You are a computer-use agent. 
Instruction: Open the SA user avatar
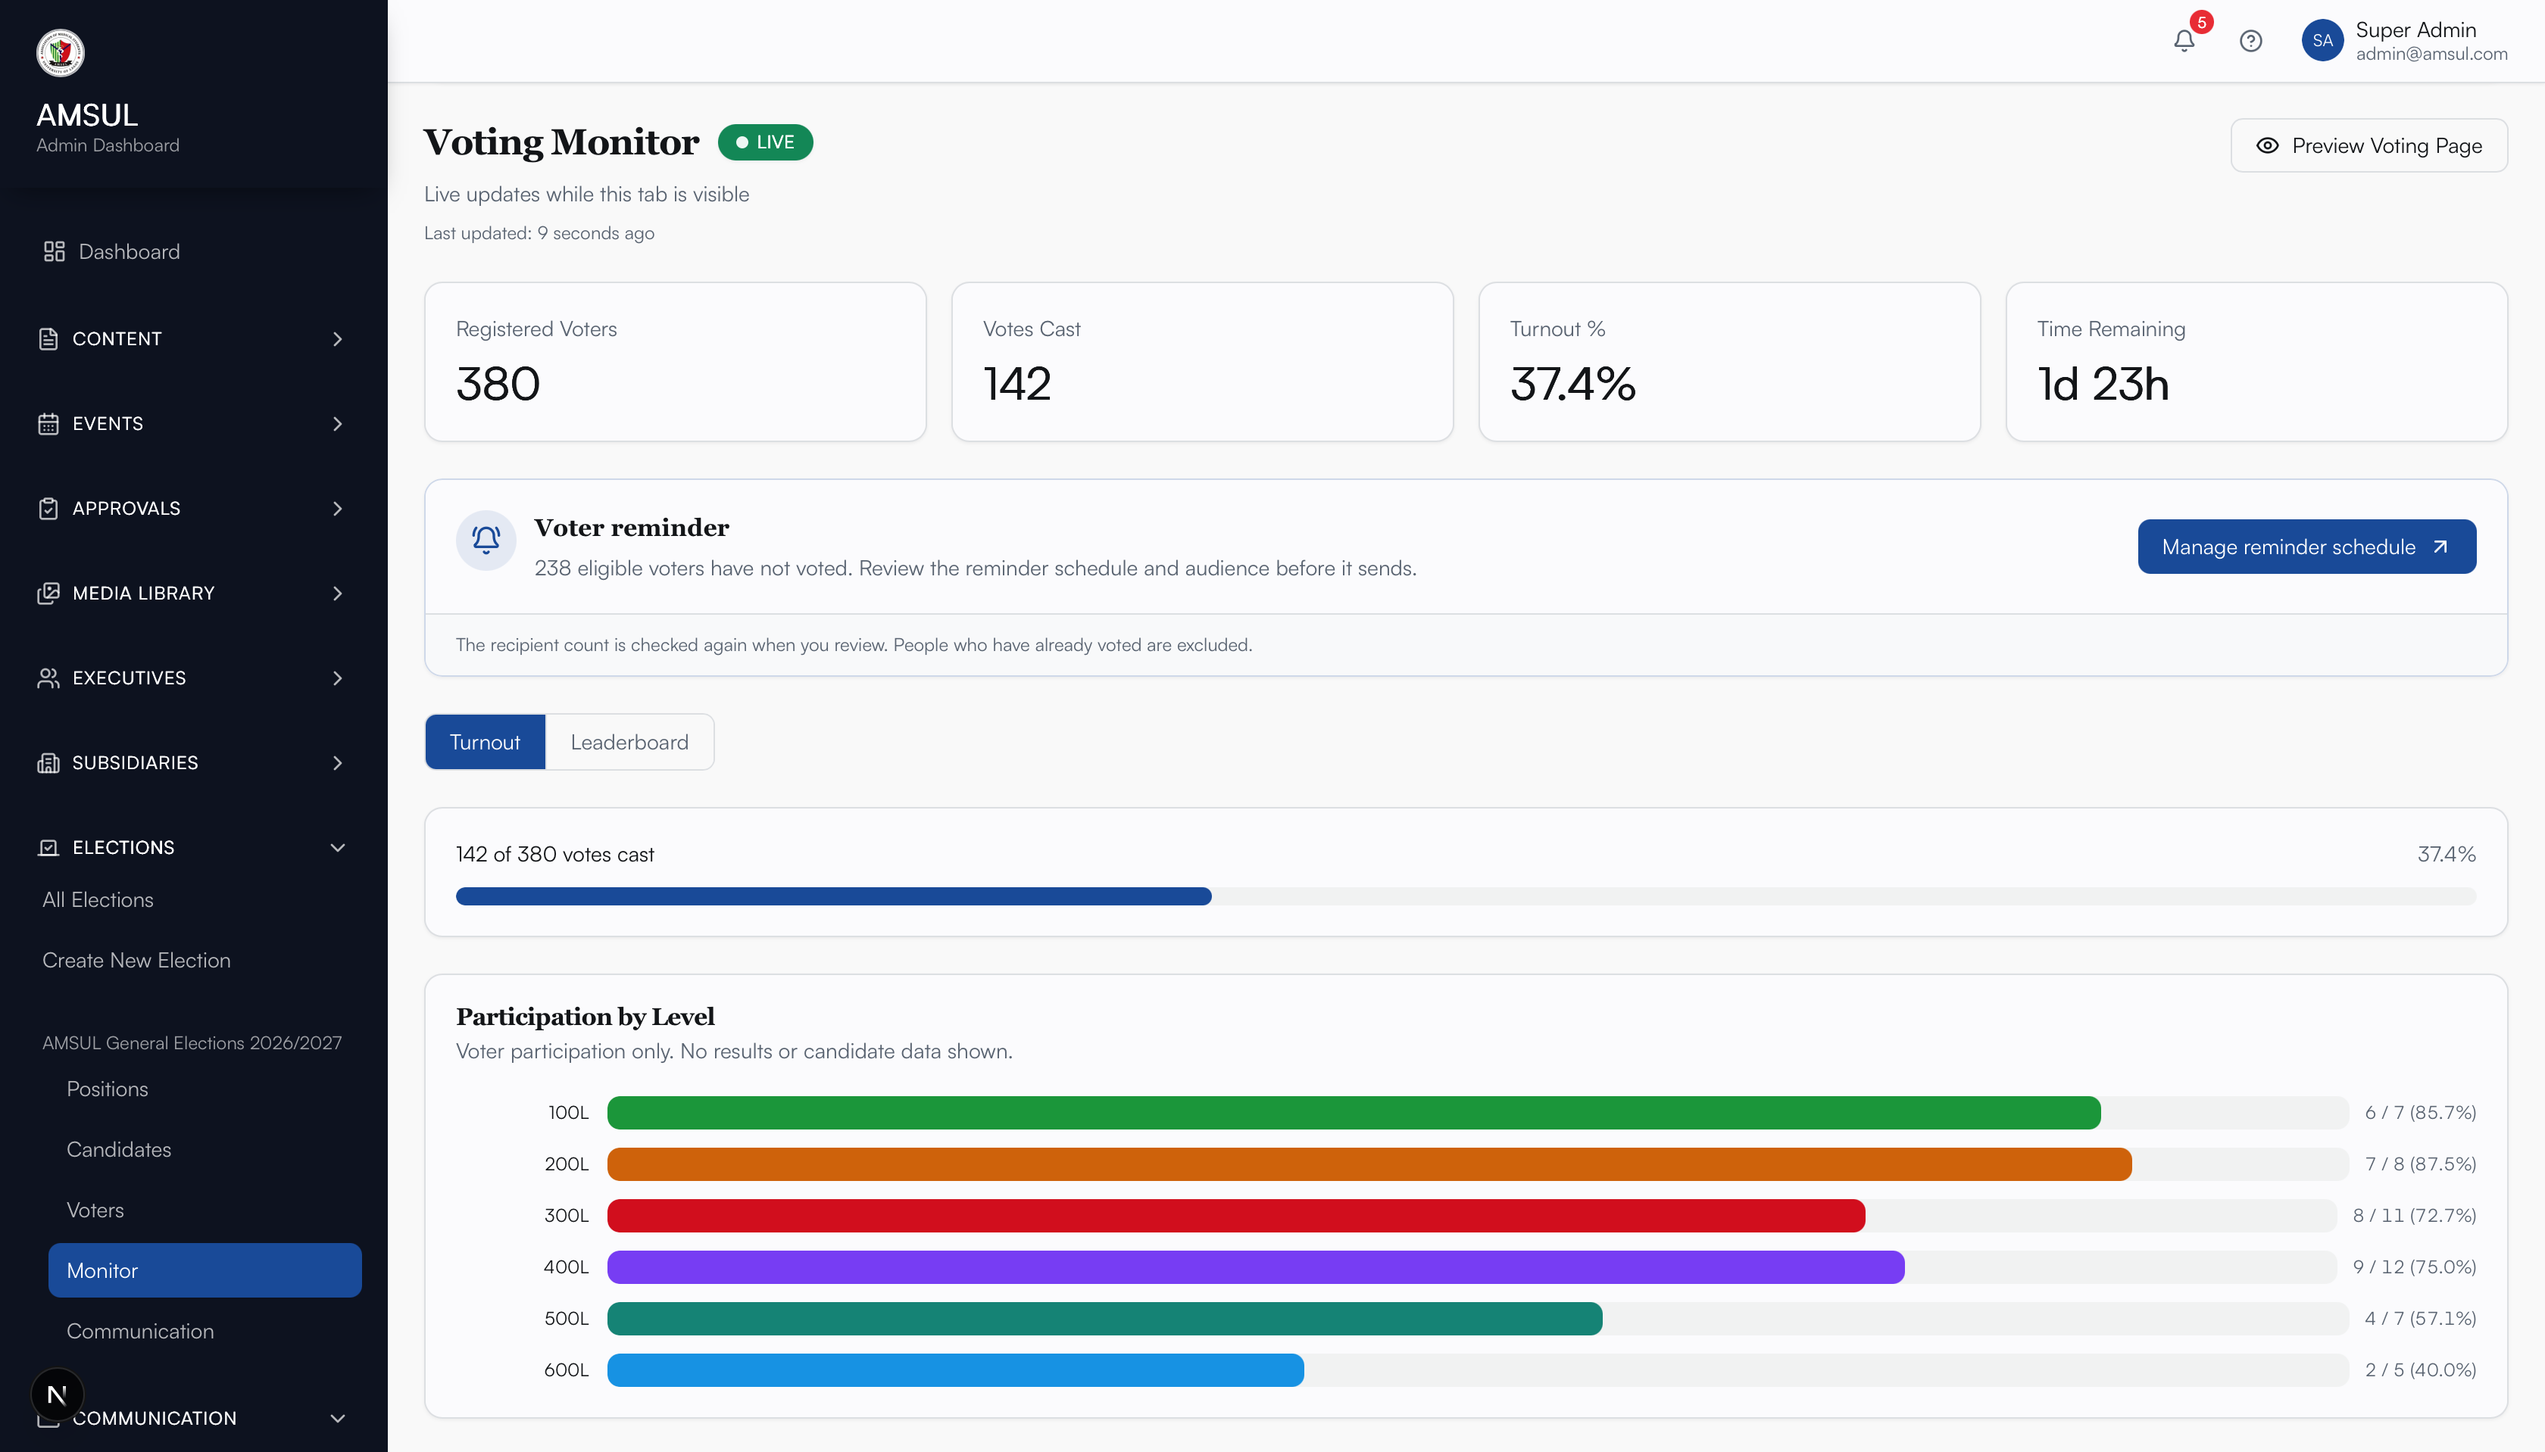(2322, 41)
